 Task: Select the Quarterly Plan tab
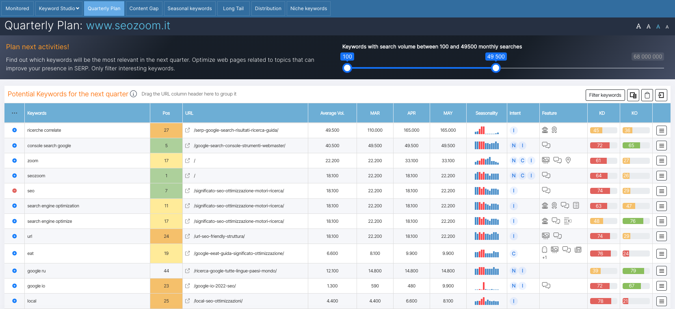(104, 9)
